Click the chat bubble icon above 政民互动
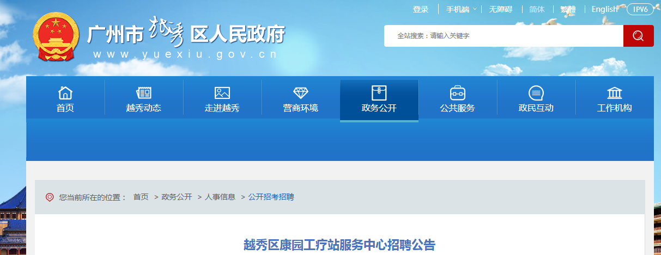Screen dimensions: 661x255 536,92
